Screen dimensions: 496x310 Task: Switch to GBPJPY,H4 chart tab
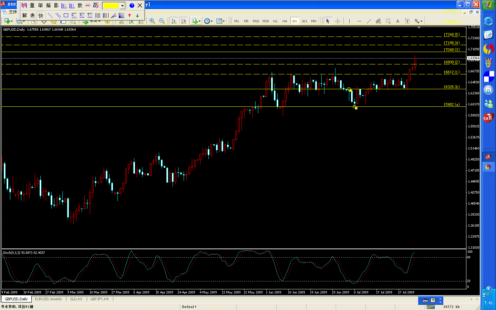[x=99, y=299]
